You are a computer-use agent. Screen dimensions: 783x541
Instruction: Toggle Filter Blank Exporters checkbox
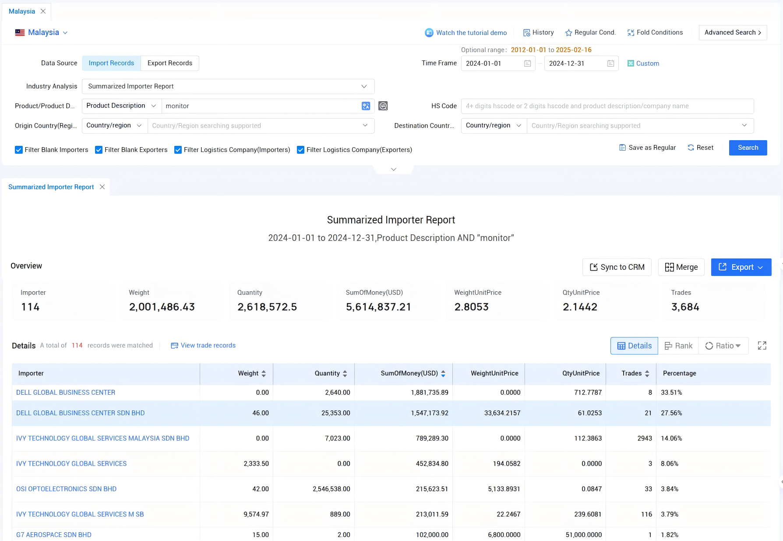point(99,150)
